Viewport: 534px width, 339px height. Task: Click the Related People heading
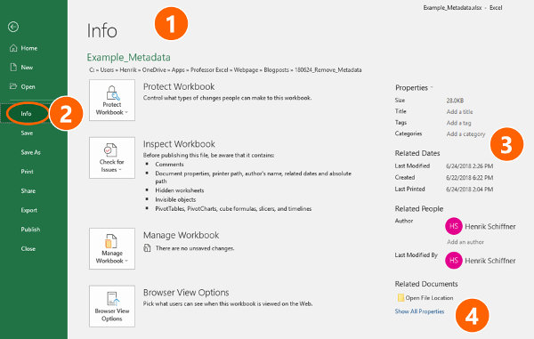coord(419,208)
